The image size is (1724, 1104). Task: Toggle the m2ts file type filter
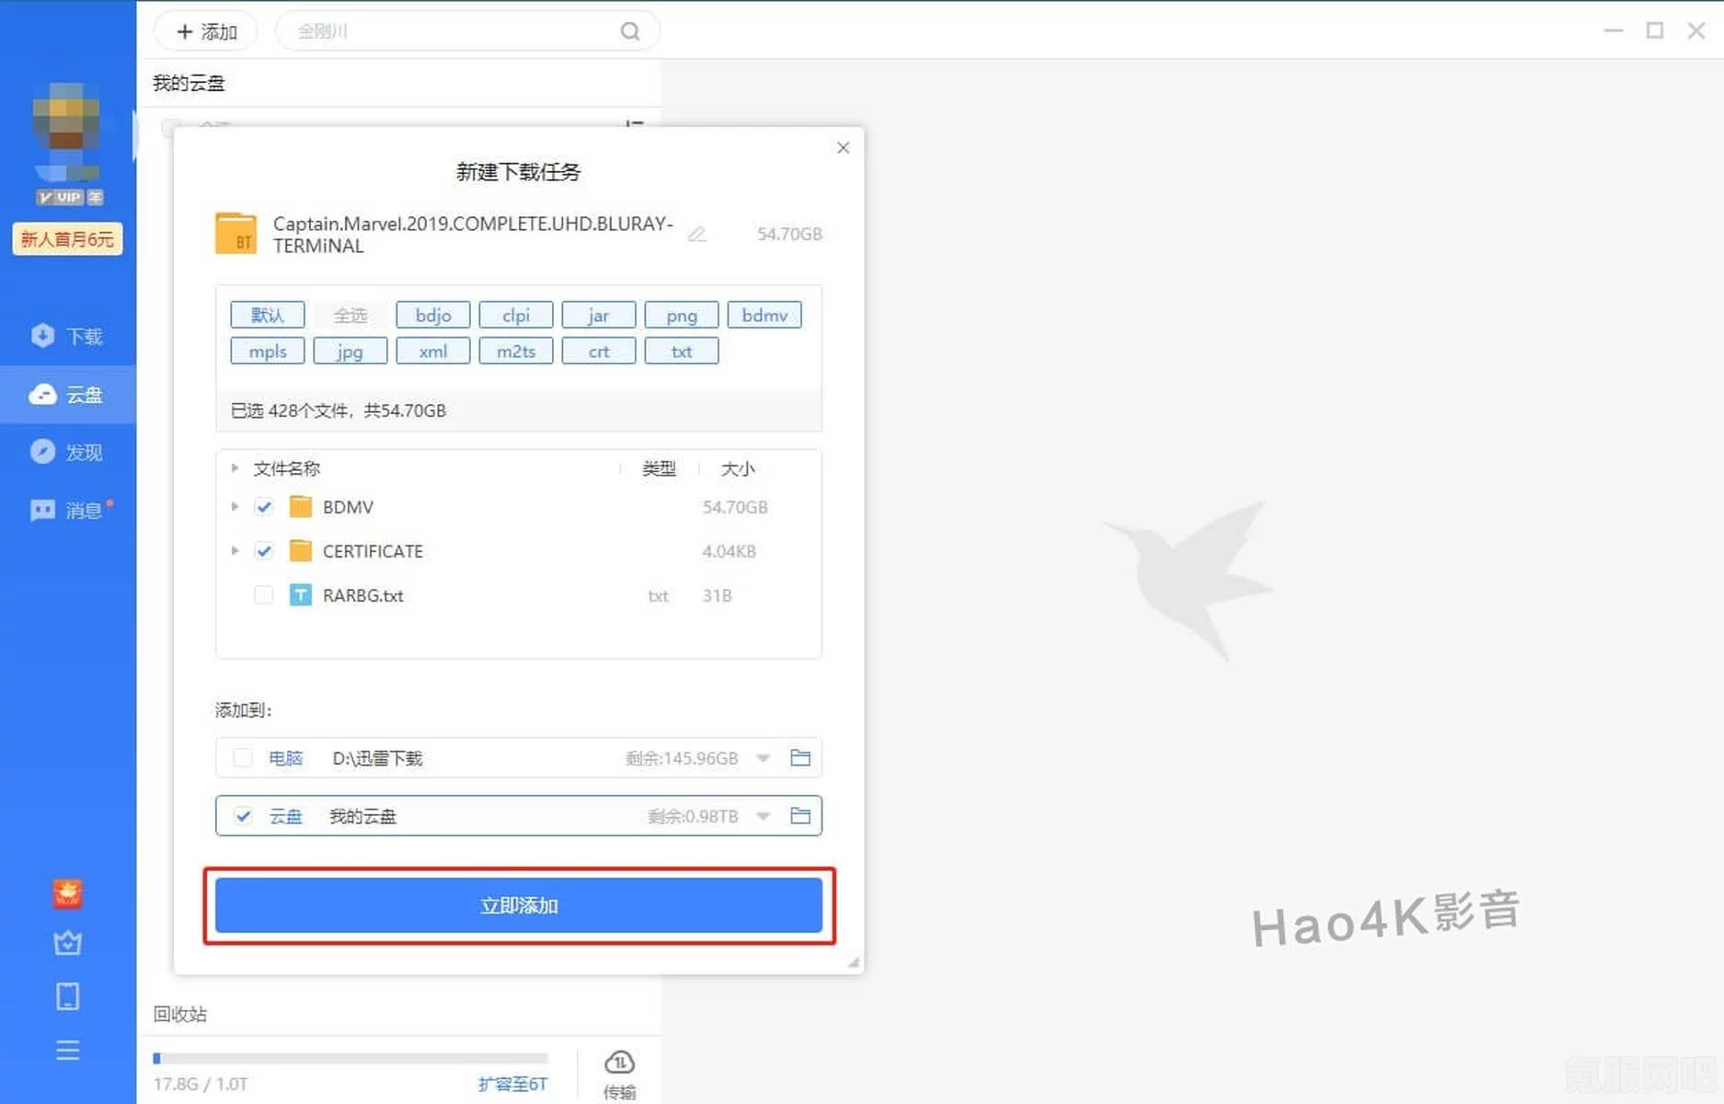pyautogui.click(x=516, y=351)
